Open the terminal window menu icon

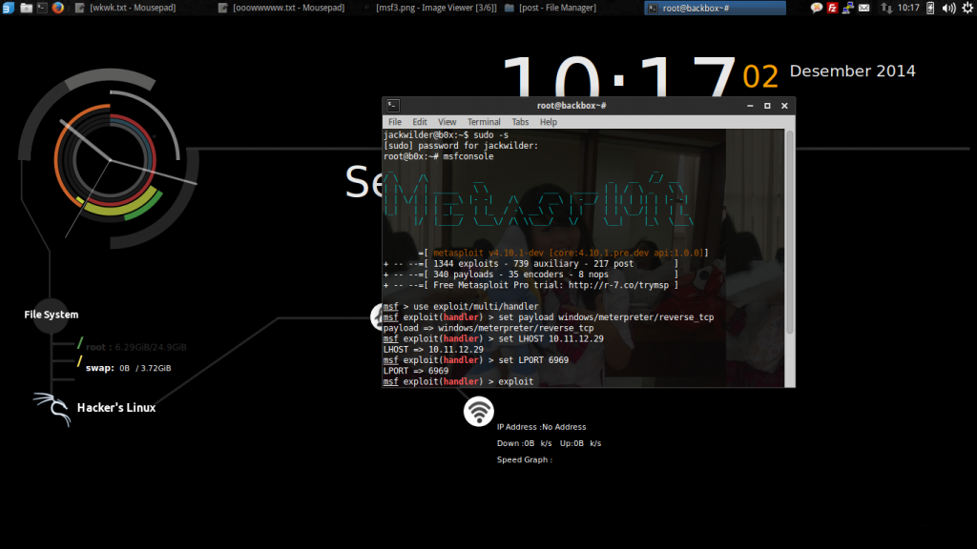pos(392,105)
